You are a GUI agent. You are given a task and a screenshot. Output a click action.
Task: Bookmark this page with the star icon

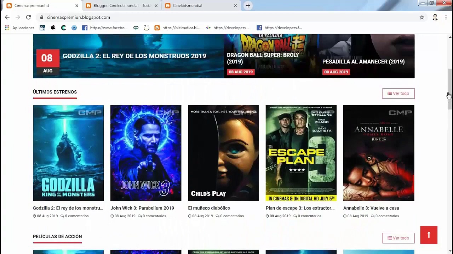[x=422, y=17]
